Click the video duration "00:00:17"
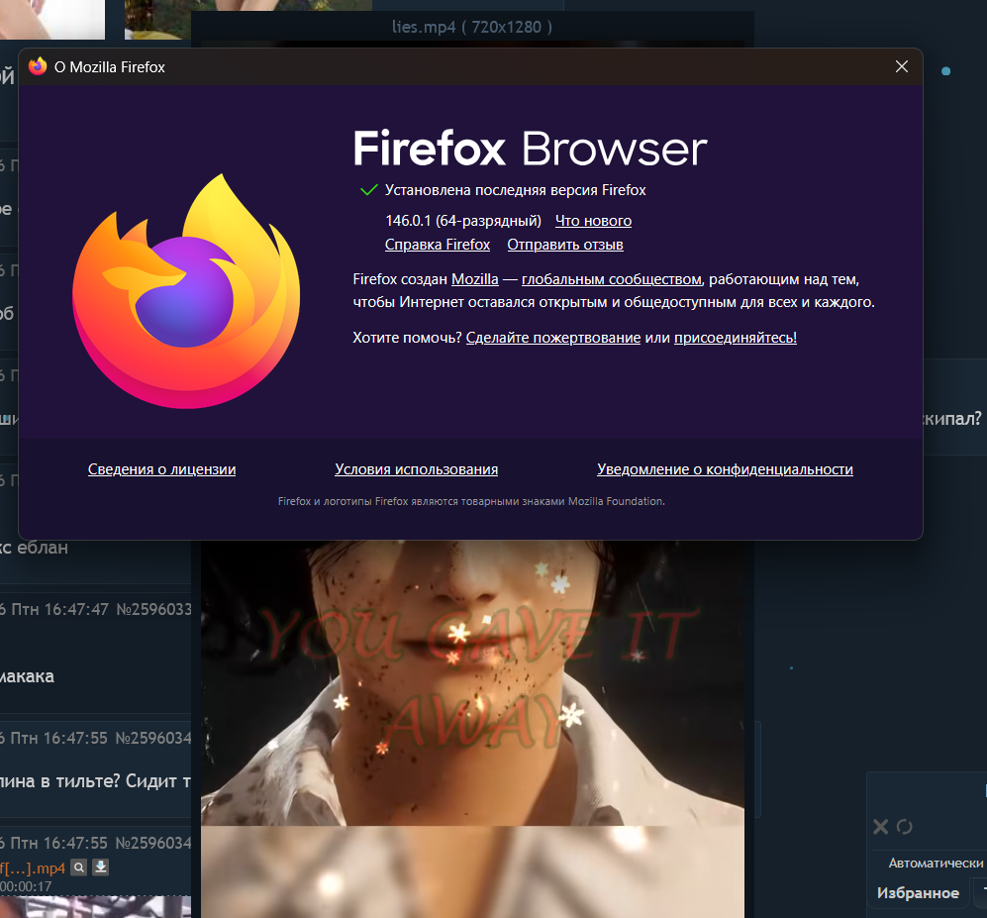This screenshot has height=918, width=987. click(26, 886)
